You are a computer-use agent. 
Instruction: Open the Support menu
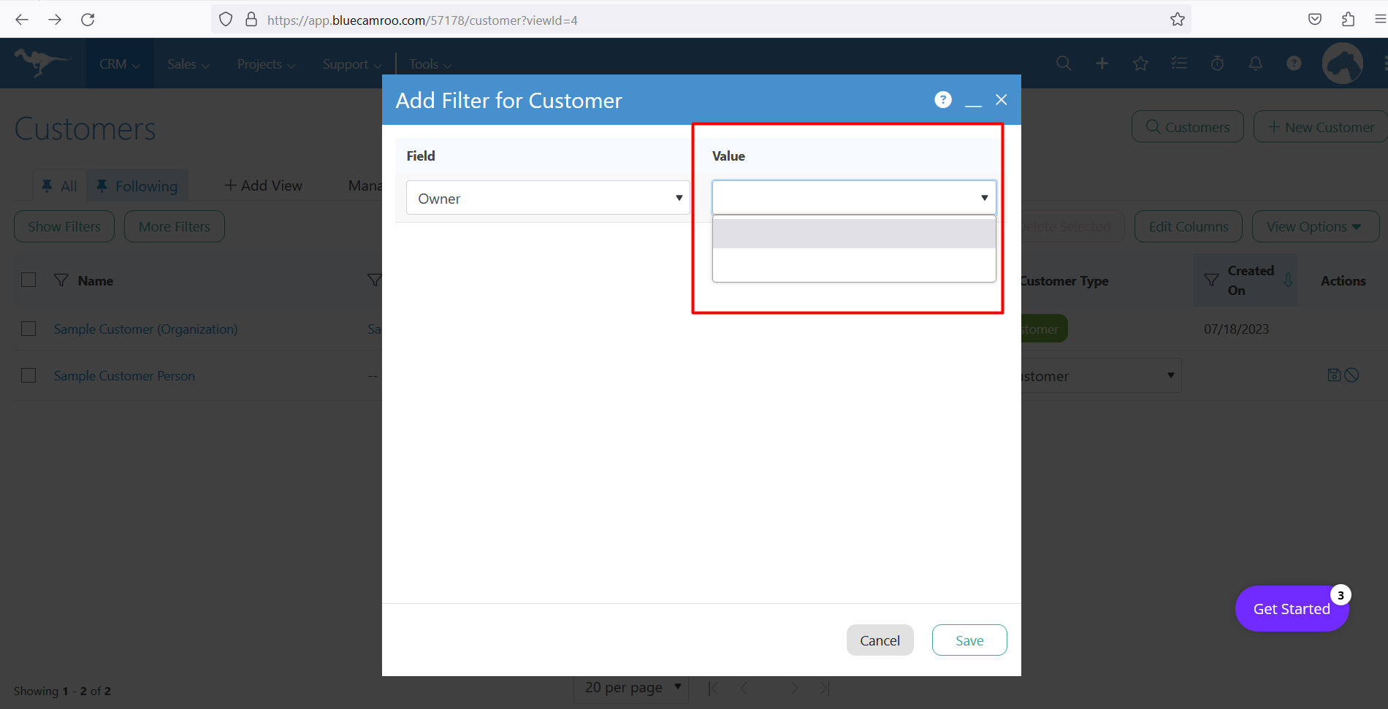pyautogui.click(x=352, y=64)
